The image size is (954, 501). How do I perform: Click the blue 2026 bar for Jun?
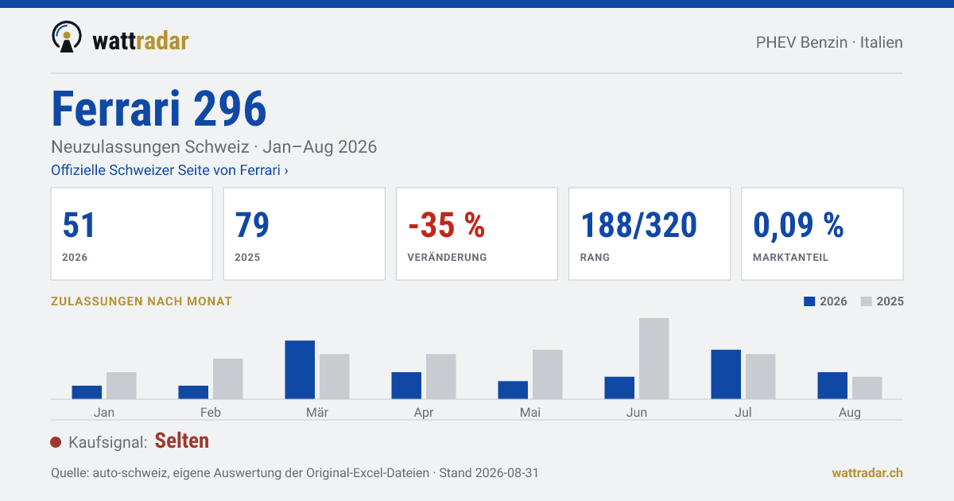[x=619, y=387]
